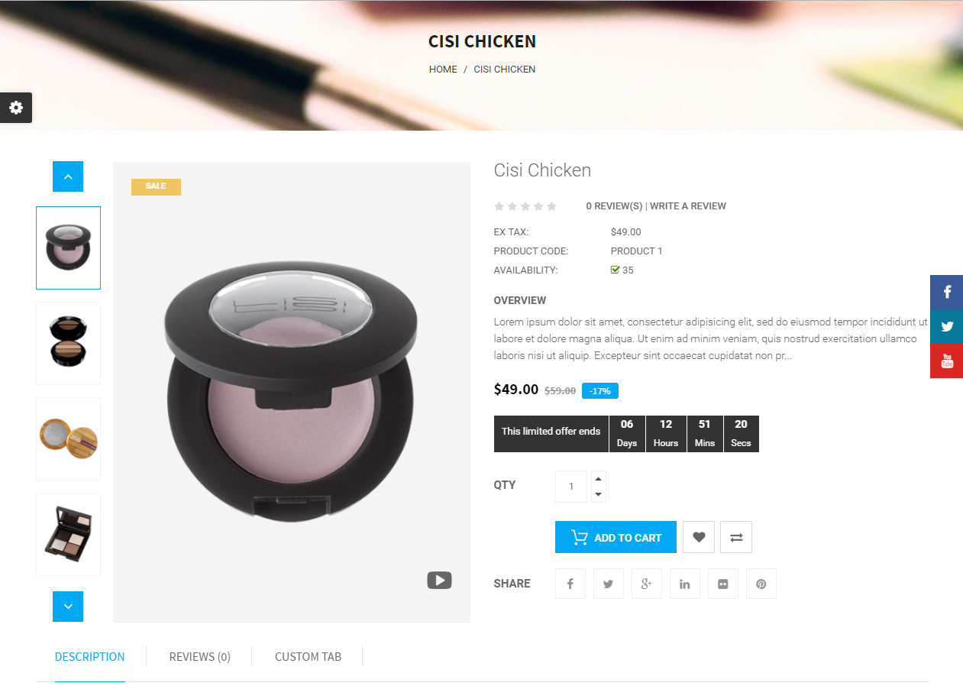This screenshot has height=699, width=963.
Task: Increase quantity with up arrow
Action: pyautogui.click(x=599, y=479)
